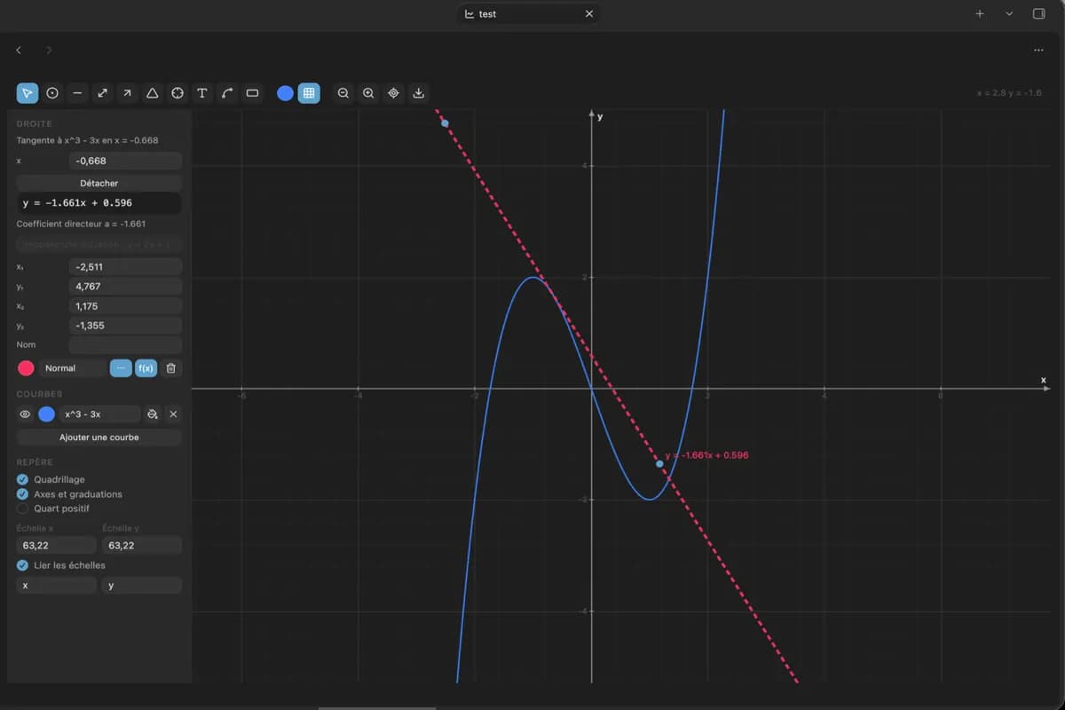
Task: Download the graph as image
Action: click(x=419, y=92)
